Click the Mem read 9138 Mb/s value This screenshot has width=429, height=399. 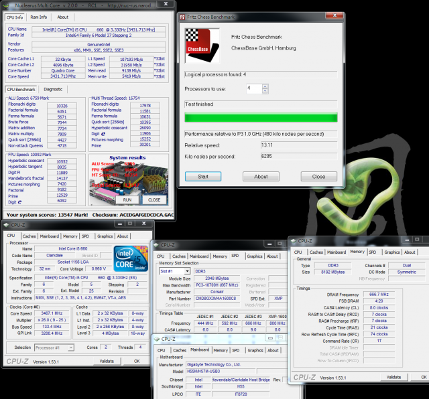[131, 70]
